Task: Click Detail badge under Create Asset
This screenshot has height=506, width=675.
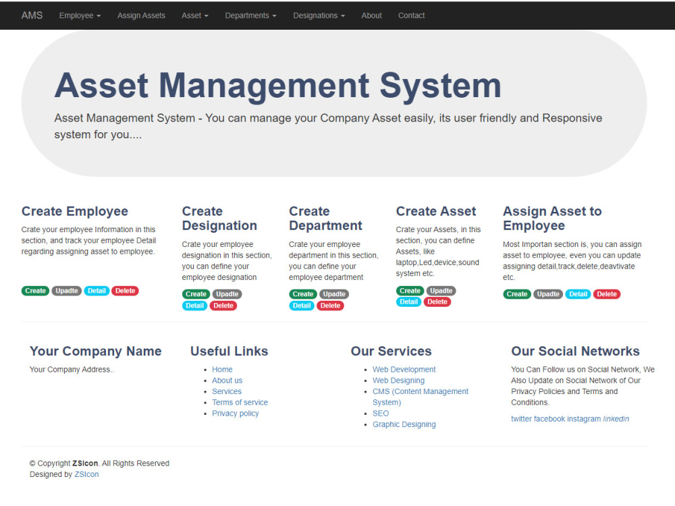Action: 408,302
